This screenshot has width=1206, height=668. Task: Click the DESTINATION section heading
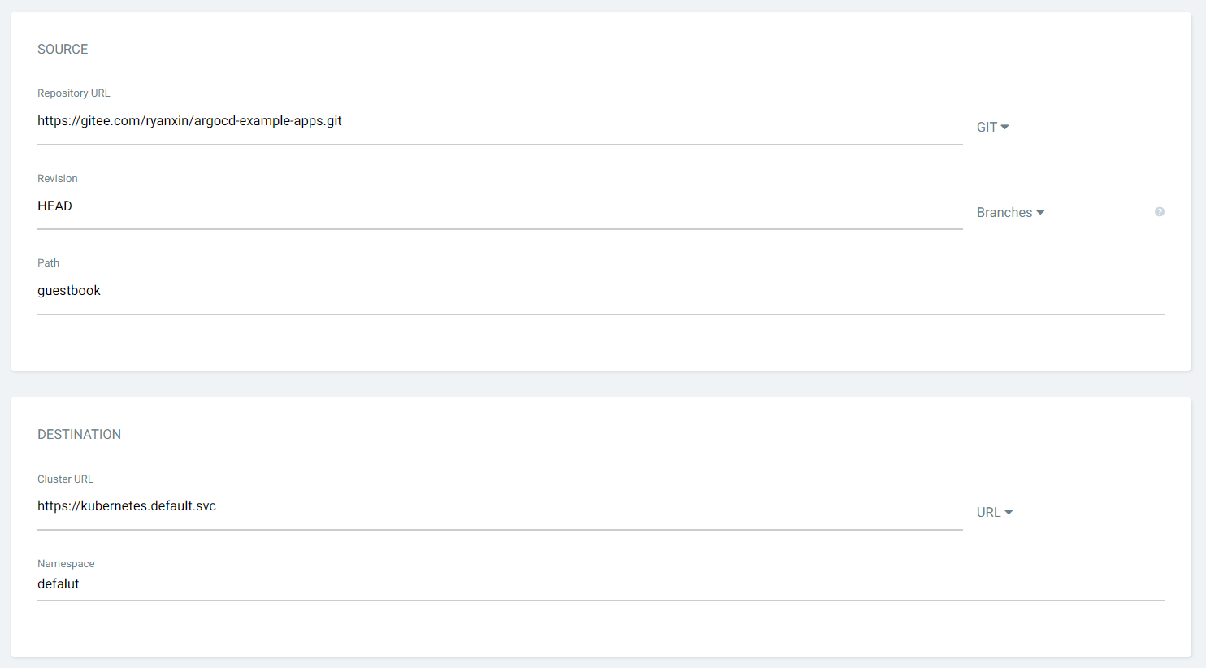(x=79, y=435)
